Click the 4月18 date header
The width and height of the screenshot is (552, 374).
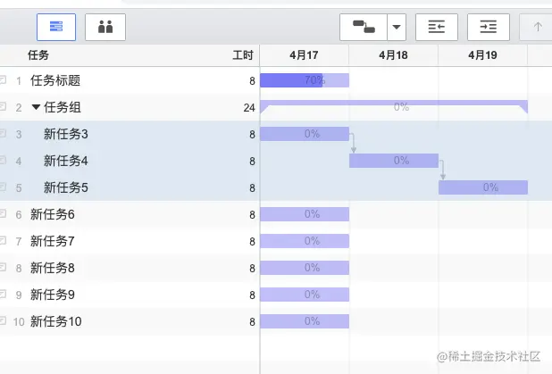pyautogui.click(x=393, y=55)
